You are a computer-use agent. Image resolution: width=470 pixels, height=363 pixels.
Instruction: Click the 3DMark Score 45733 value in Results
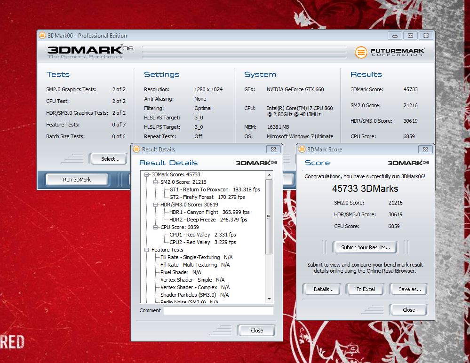[x=410, y=89]
